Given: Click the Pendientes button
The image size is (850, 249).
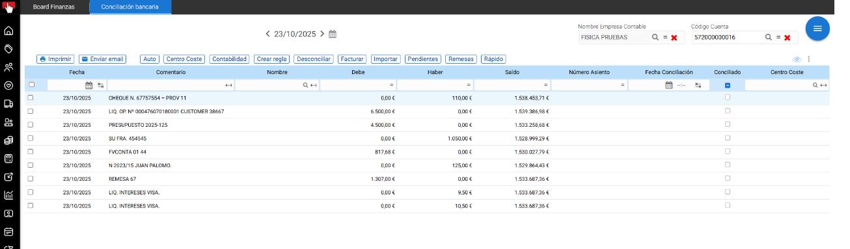Looking at the screenshot, I should 422,59.
